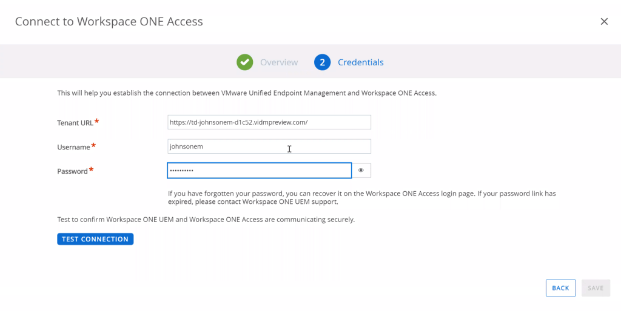Focus the Username field containing johnsonem

tap(269, 146)
